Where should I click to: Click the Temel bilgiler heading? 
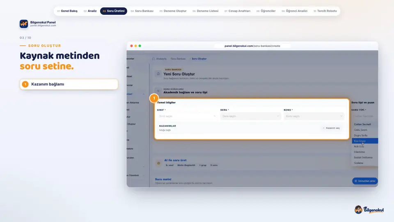(166, 102)
